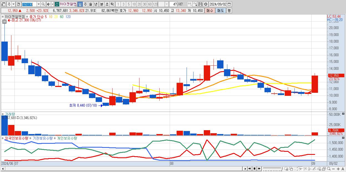Select the 년 yearly period tab
This screenshot has height=172, width=346.
[96, 4]
